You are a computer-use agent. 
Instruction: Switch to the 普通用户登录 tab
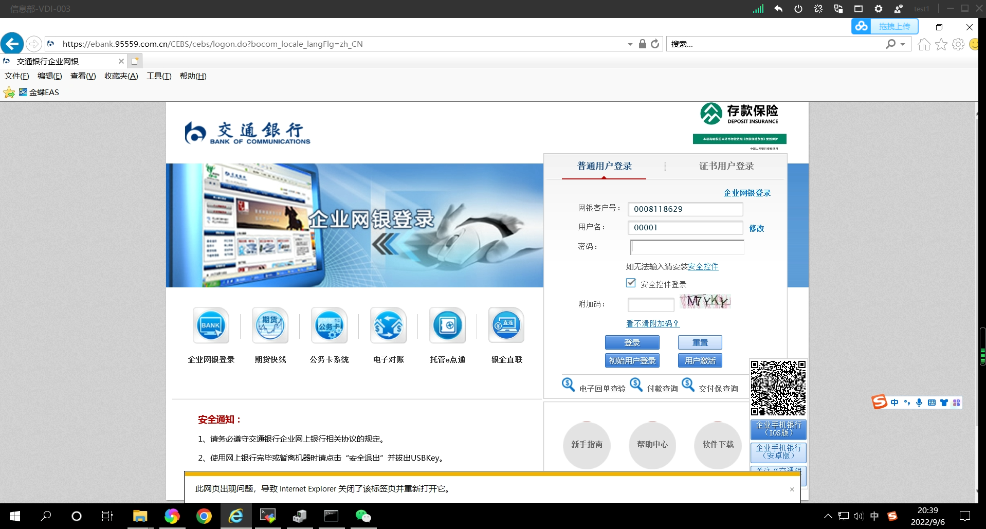tap(605, 166)
